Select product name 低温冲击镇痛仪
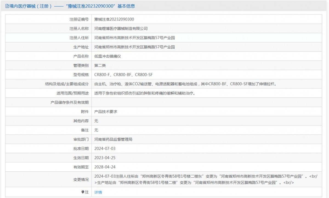This screenshot has height=198, width=329. [107, 56]
